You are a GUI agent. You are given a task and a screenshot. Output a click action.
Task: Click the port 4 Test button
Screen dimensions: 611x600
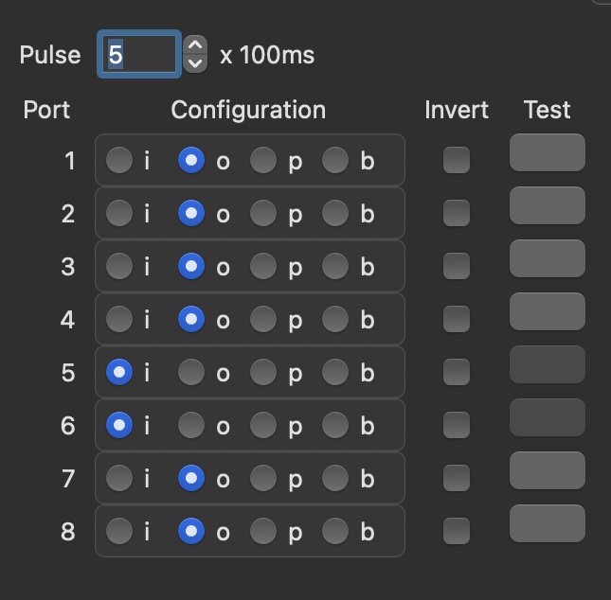[x=547, y=311]
